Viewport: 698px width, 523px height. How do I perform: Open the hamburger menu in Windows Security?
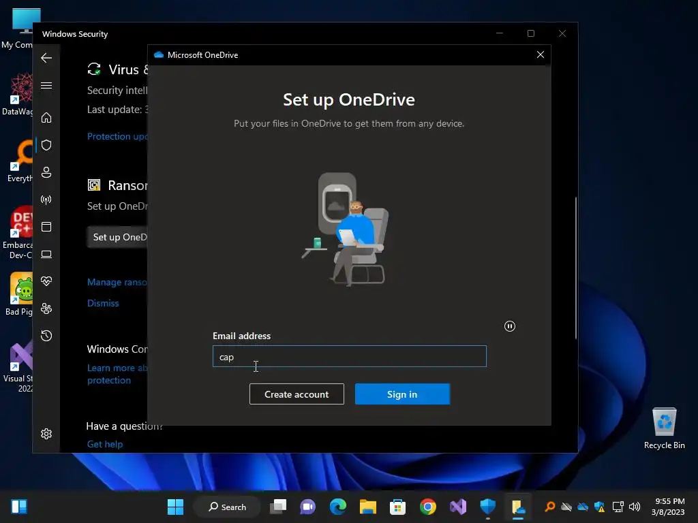46,85
